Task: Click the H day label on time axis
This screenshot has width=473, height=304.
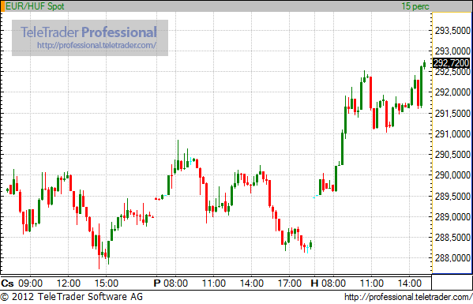Action: tap(314, 283)
